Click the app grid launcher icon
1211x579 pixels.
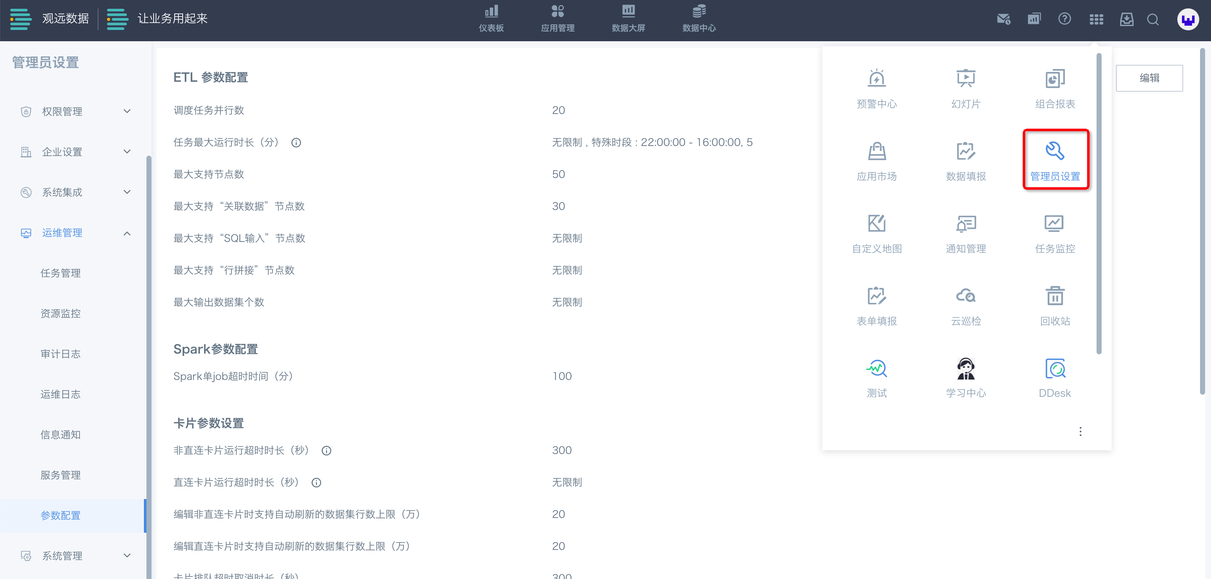(x=1096, y=19)
